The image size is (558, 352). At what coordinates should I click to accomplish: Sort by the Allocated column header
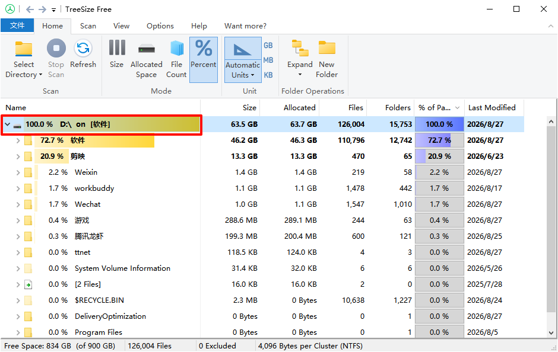click(x=290, y=108)
